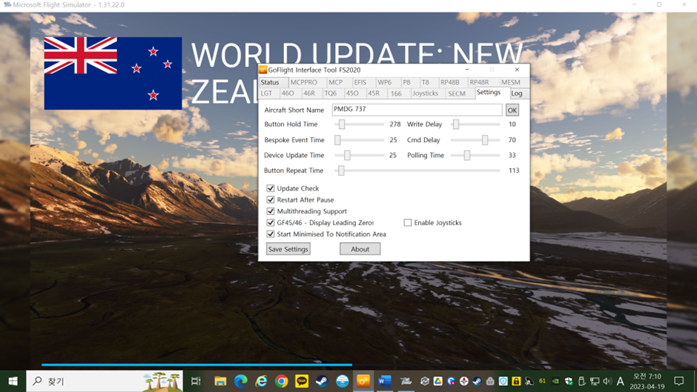Open Windows Start menu
The image size is (697, 392).
[x=13, y=381]
